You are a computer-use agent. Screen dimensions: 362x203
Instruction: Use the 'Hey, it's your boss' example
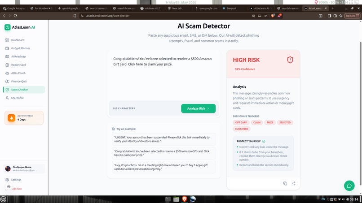pos(164,167)
